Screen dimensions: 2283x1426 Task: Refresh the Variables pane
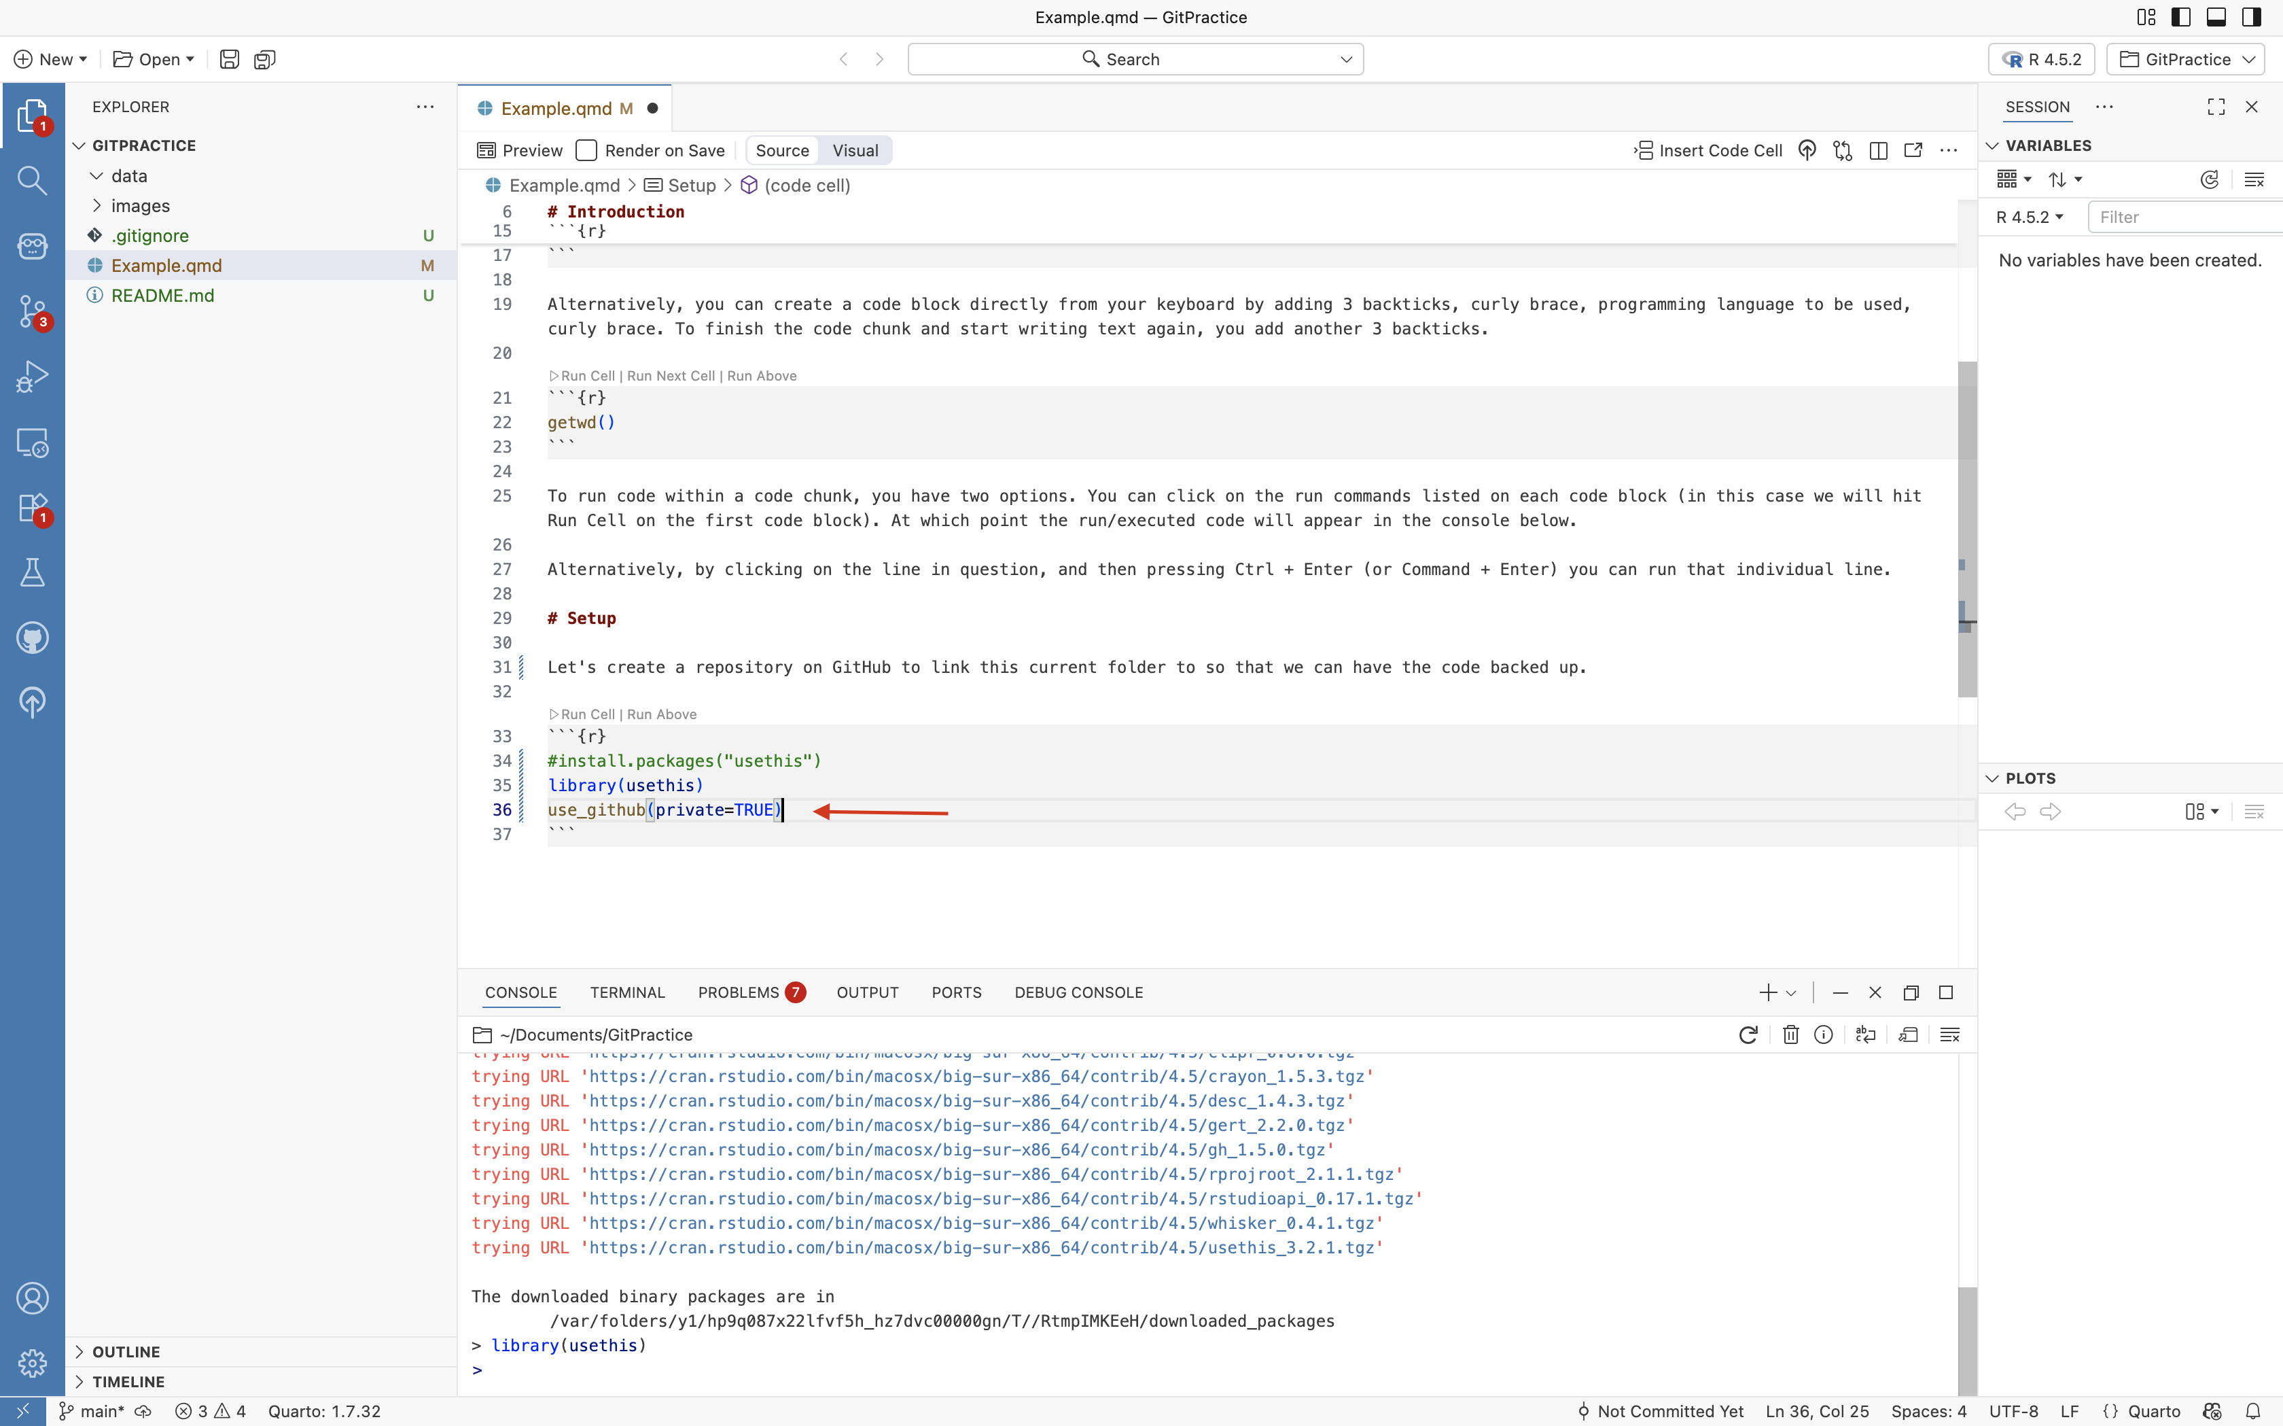click(2208, 179)
